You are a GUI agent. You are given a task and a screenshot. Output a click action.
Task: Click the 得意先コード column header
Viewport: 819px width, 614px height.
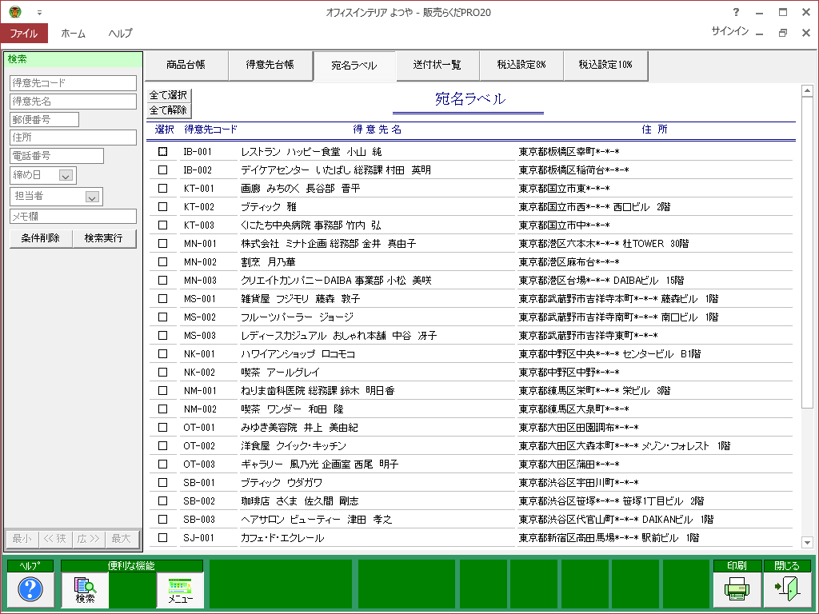pyautogui.click(x=210, y=130)
